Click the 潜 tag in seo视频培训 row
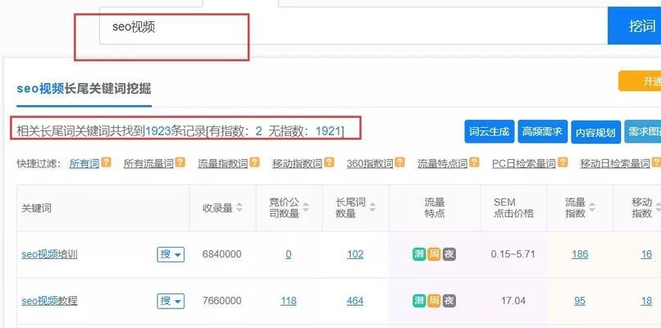661x328 pixels. [x=419, y=254]
